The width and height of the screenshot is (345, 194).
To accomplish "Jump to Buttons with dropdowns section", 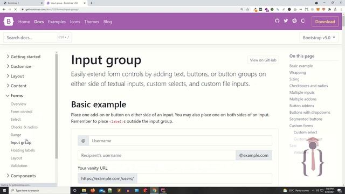I will [310, 113].
